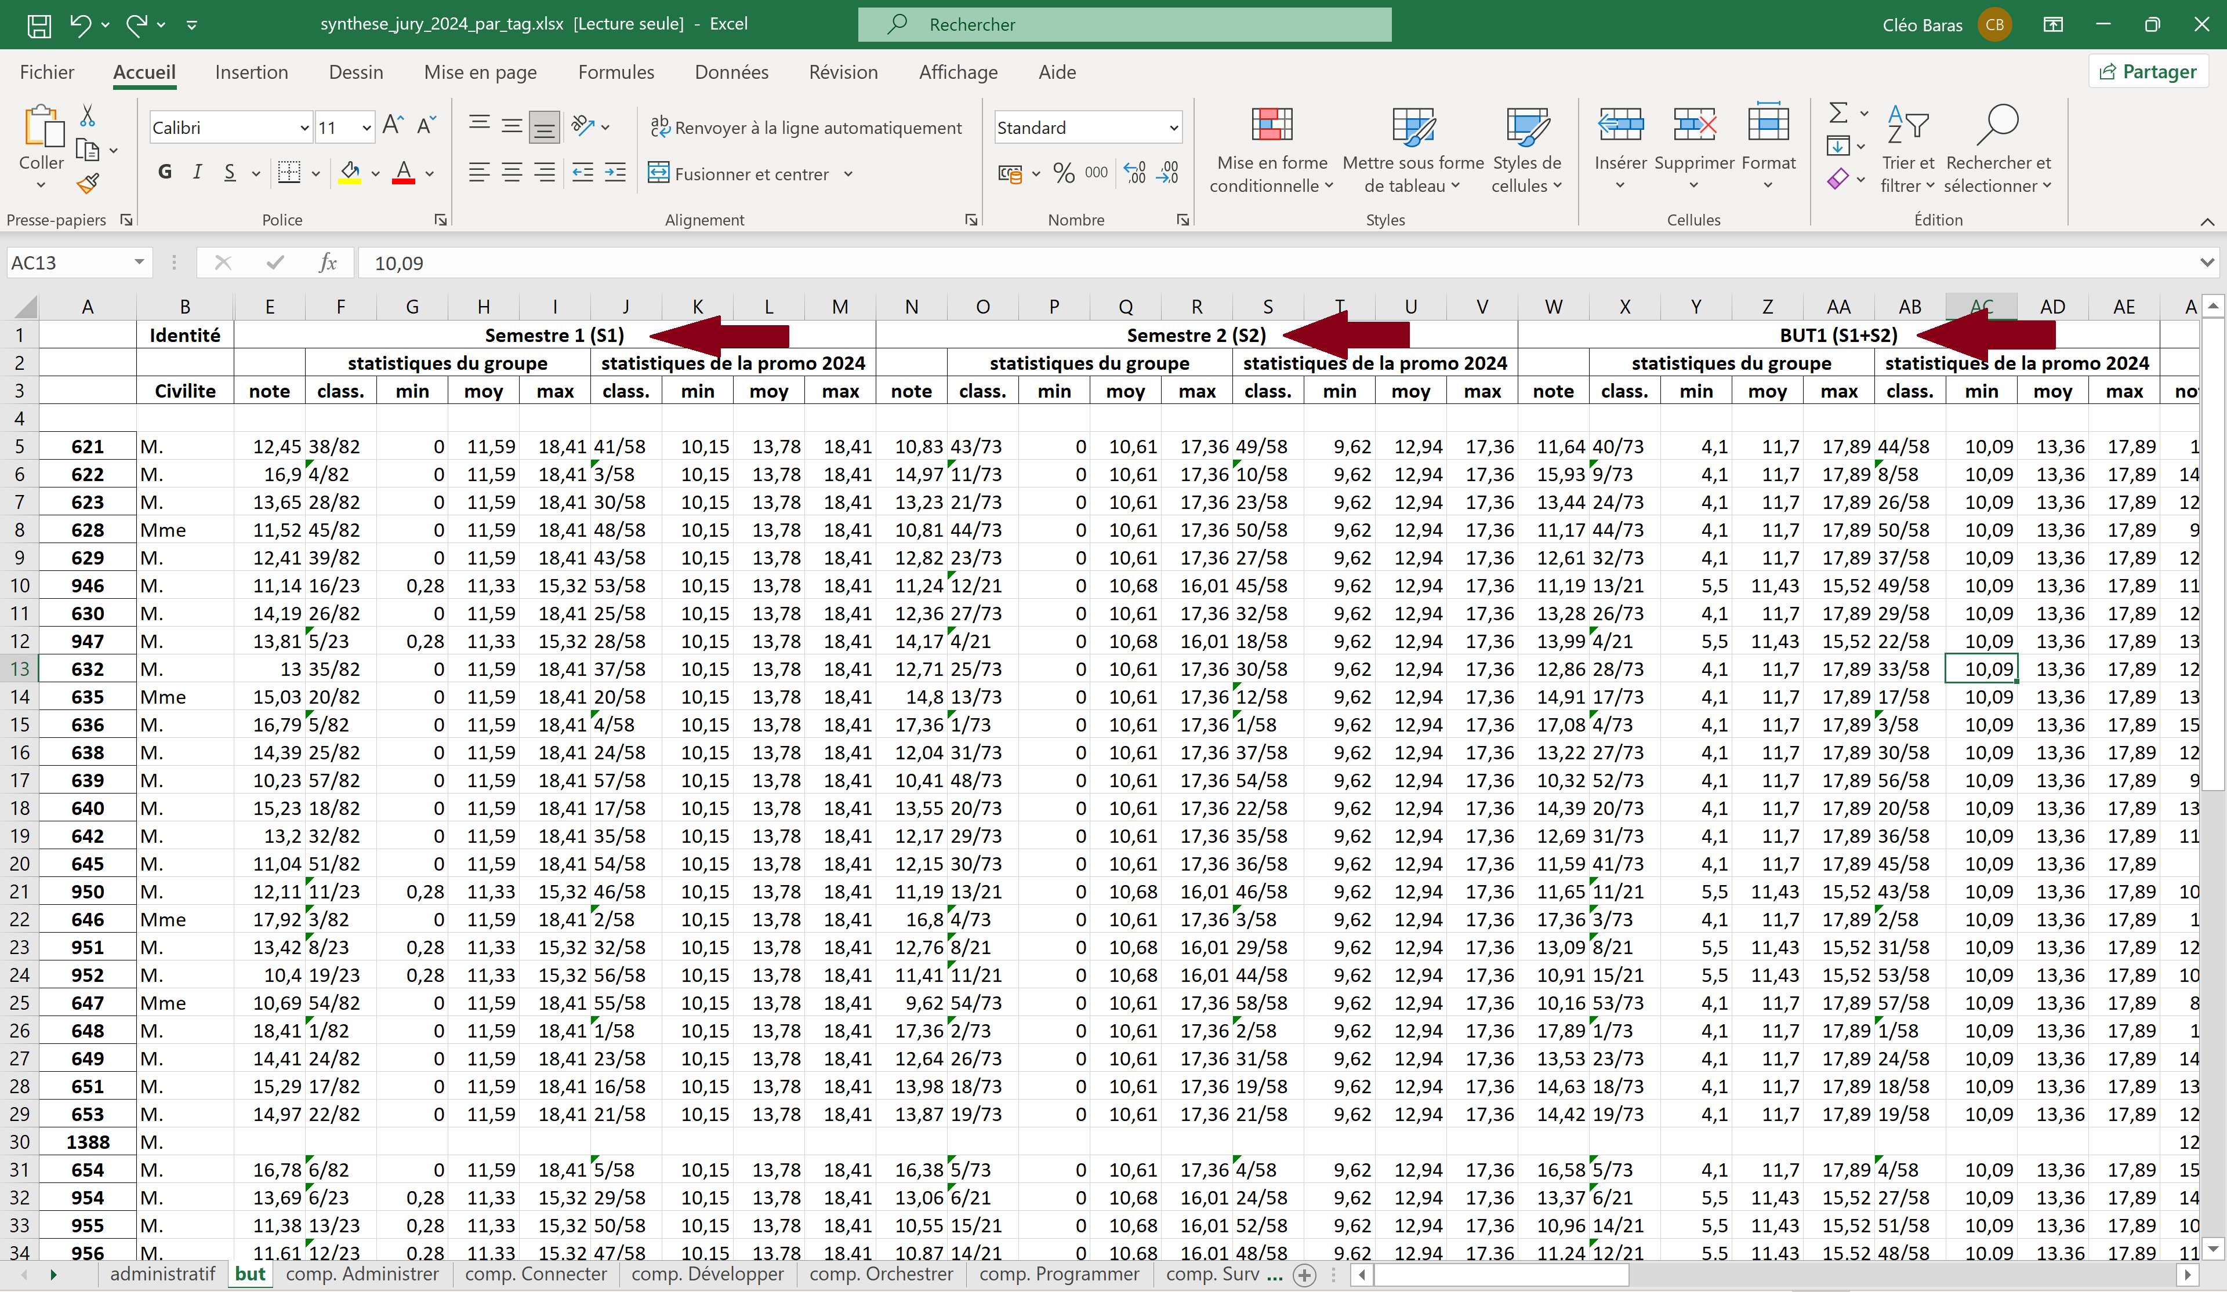Open the comp. Développer sheet tab
This screenshot has width=2227, height=1292.
tap(707, 1275)
